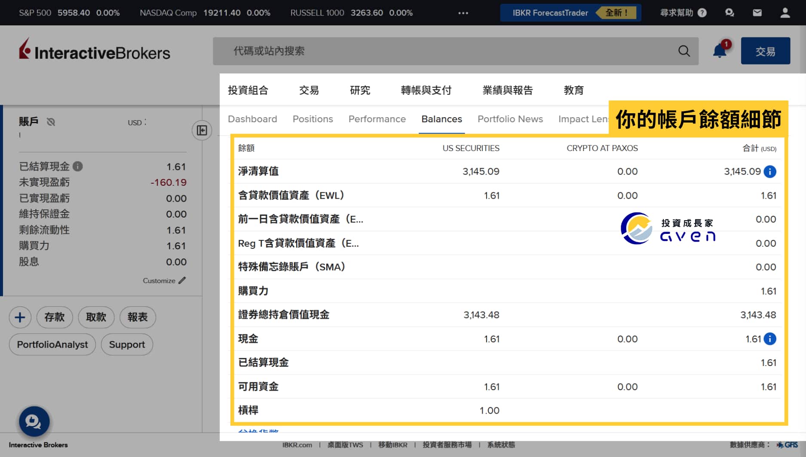This screenshot has width=806, height=457.
Task: Open the 投資組合 menu
Action: [248, 90]
